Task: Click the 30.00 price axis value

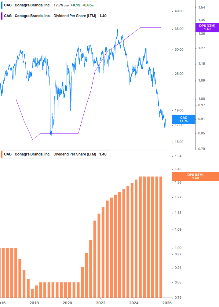Action: (x=179, y=49)
